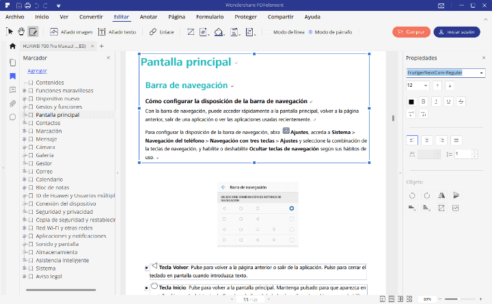Viewport: 492px width, 304px height.
Task: Select Modo de línea radio button
Action: tap(269, 32)
